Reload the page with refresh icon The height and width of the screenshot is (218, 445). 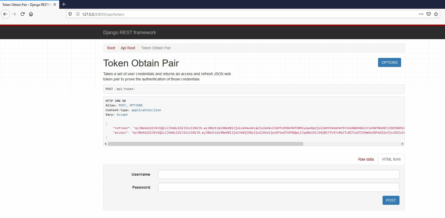coord(22,14)
